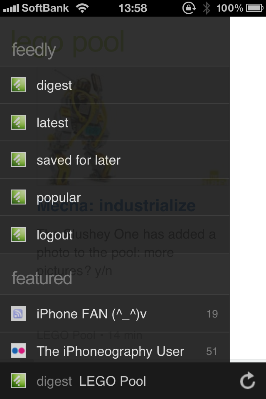Viewport: 266px width, 399px height.
Task: Tap the feedly icon in bottom bar
Action: click(18, 381)
